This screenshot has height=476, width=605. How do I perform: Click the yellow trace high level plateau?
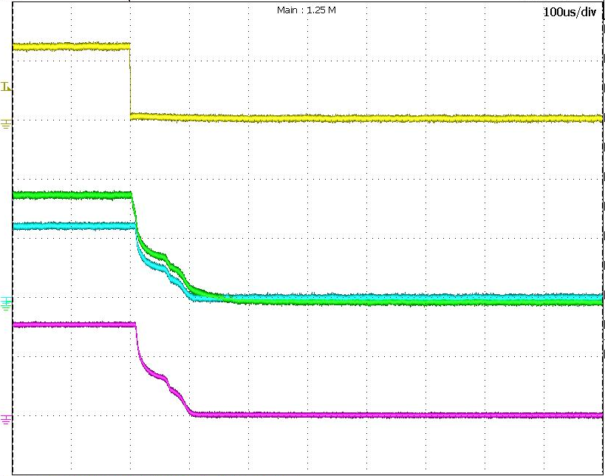tap(71, 46)
